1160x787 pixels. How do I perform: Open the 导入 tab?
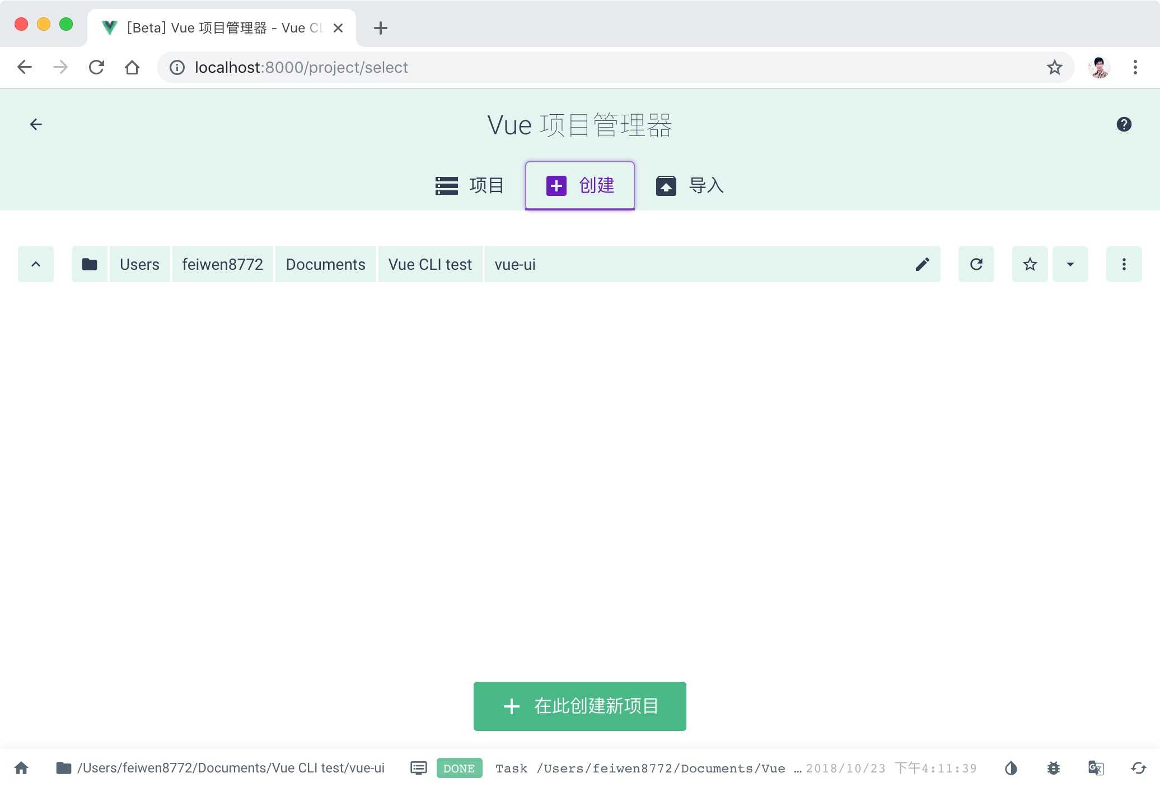pyautogui.click(x=690, y=185)
